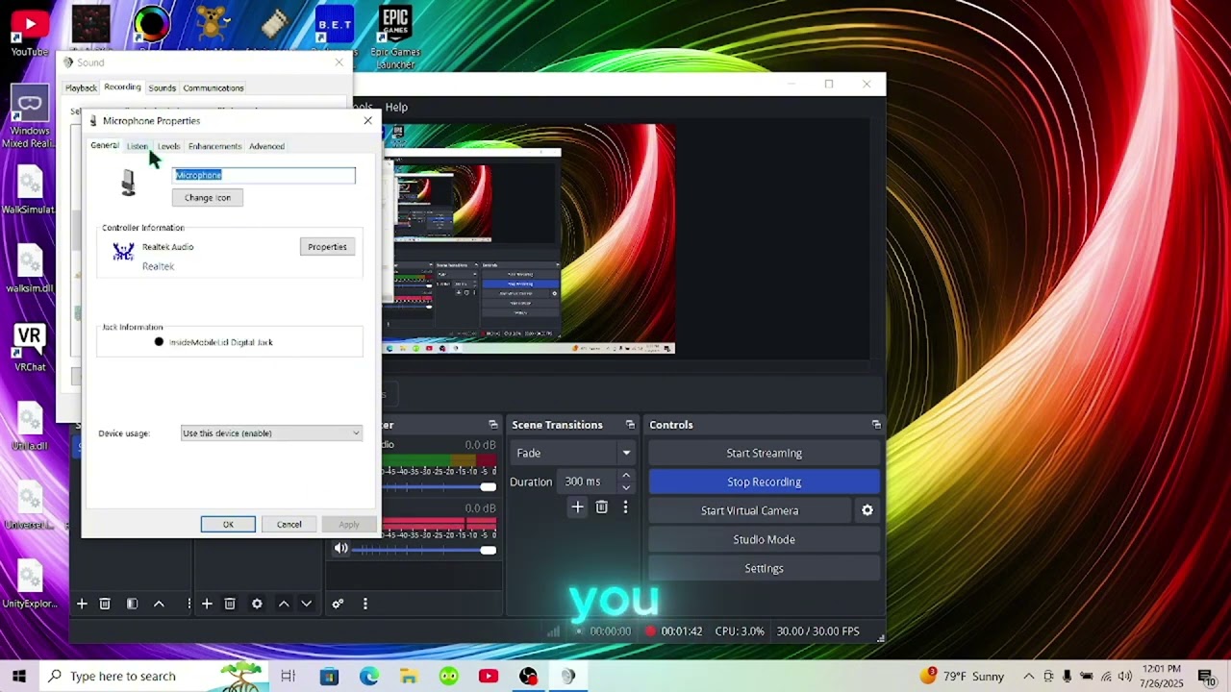Mute the audio mixer speaker icon
This screenshot has height=692, width=1231.
tap(340, 549)
